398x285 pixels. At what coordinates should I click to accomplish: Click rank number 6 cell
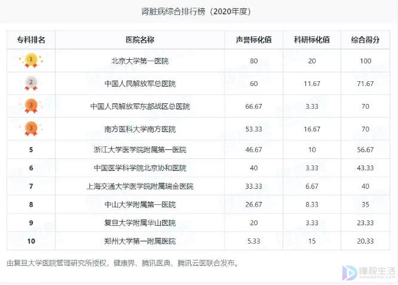[31, 168]
